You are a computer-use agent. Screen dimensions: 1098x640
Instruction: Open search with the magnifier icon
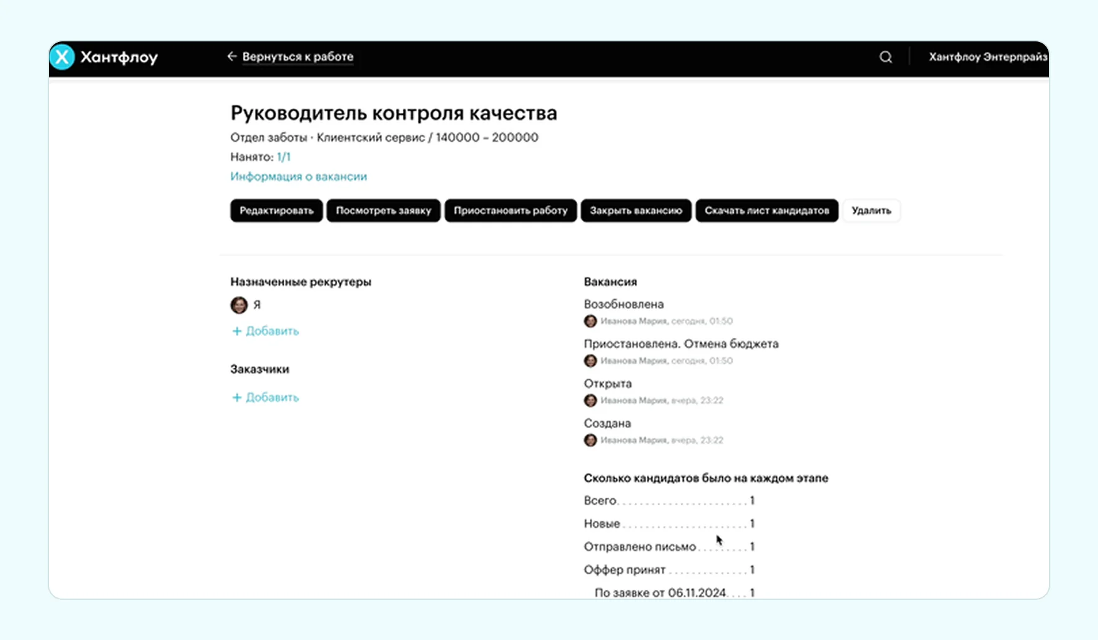point(885,57)
